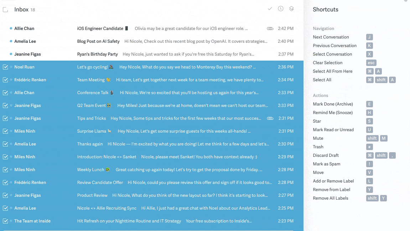Click the E key badge for Mark Done
This screenshot has width=410, height=231.
pos(369,104)
